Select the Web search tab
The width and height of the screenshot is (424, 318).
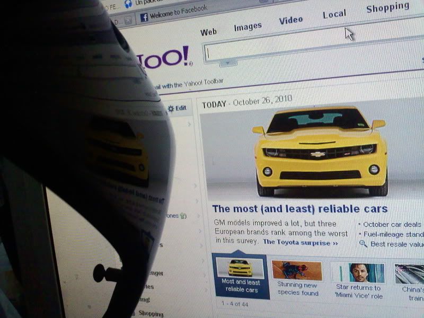(208, 32)
